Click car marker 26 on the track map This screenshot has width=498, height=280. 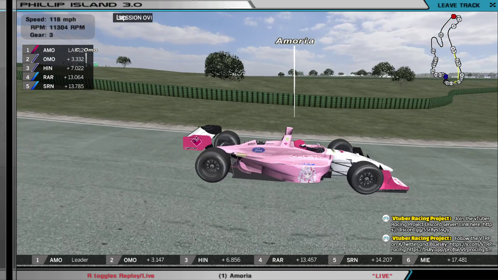[x=433, y=71]
